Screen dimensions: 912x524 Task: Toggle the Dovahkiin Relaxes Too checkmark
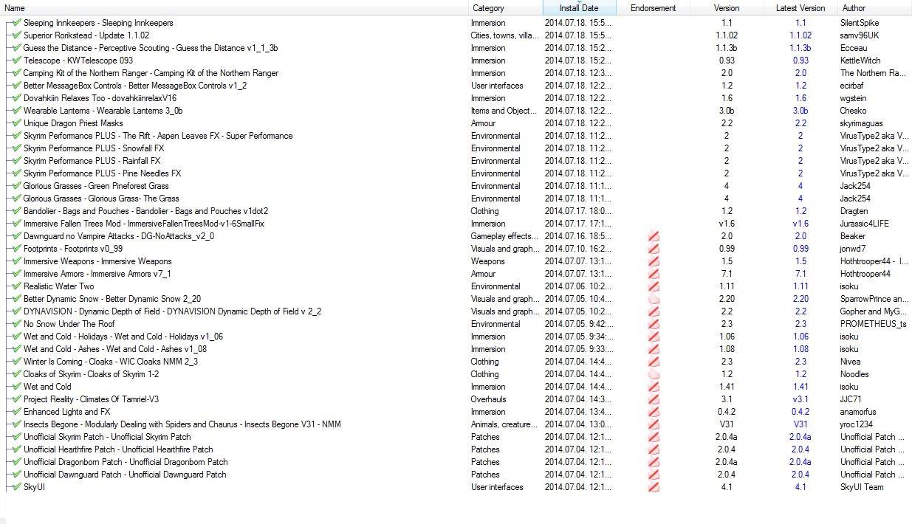pyautogui.click(x=17, y=98)
